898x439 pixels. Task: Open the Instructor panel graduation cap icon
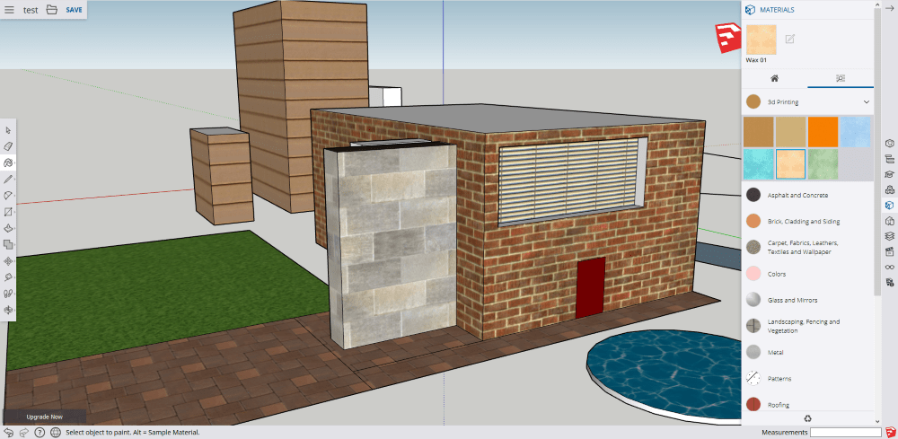tap(889, 174)
